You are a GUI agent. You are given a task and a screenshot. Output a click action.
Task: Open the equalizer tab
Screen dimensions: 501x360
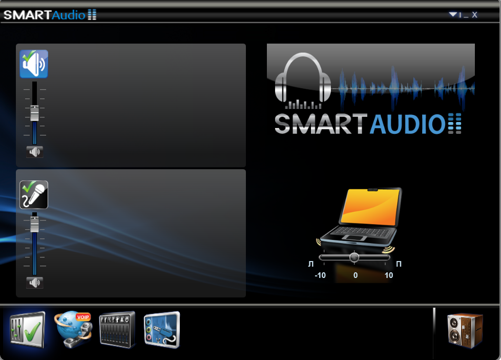(117, 330)
